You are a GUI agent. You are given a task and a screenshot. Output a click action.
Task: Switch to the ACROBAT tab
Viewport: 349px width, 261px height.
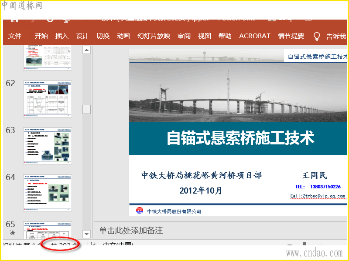click(254, 36)
